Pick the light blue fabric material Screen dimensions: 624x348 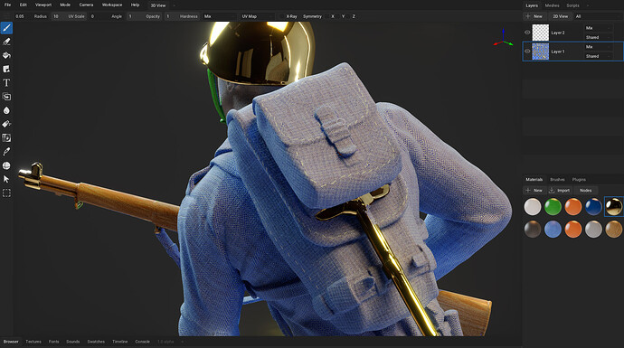pos(553,230)
